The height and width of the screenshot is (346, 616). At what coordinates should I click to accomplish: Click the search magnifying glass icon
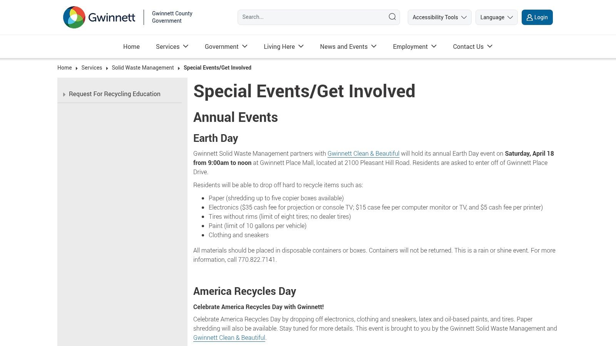[x=392, y=17]
